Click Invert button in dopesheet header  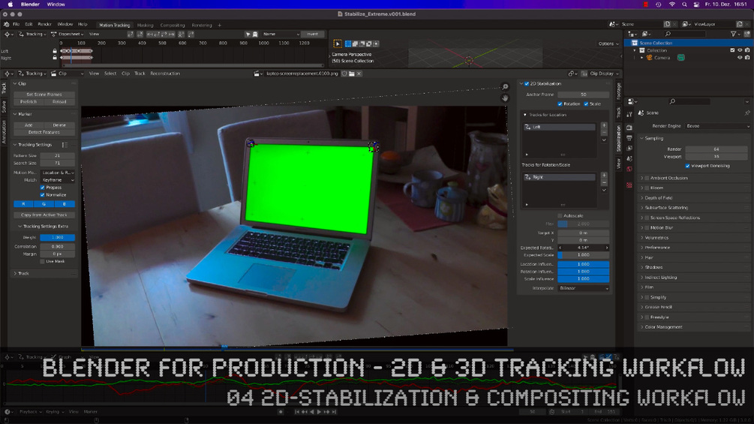[313, 34]
